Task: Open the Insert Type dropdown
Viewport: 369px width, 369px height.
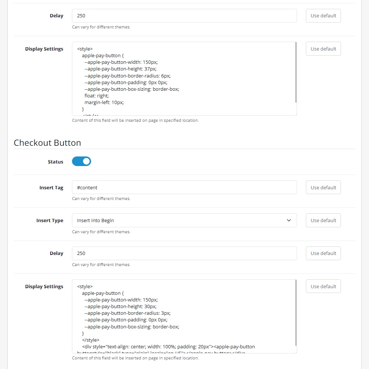Action: [184, 220]
